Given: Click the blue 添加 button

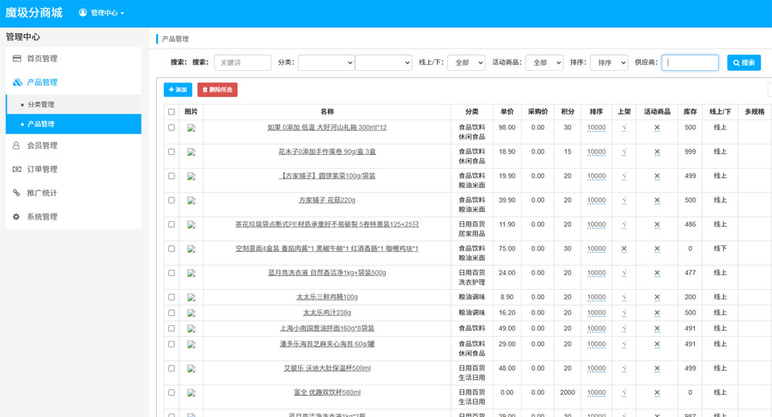Looking at the screenshot, I should [178, 90].
